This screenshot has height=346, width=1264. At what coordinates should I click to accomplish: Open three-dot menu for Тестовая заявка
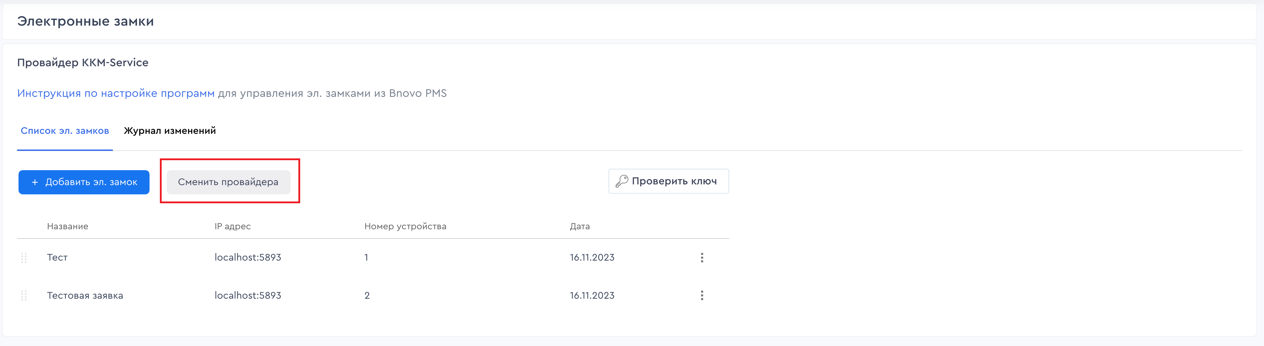(702, 295)
